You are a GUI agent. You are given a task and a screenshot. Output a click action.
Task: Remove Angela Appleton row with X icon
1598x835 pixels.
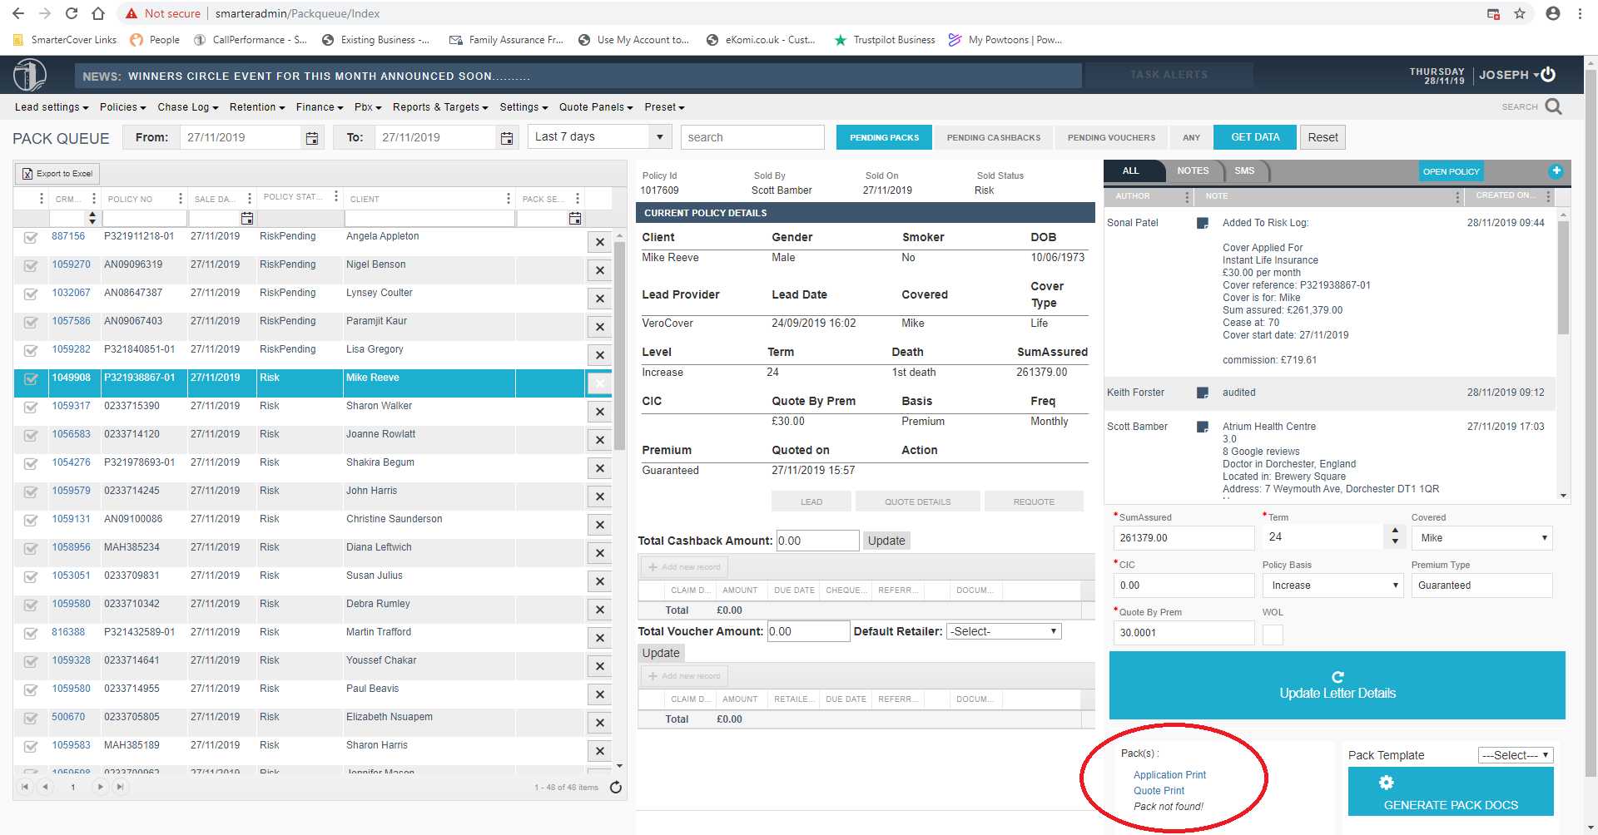click(x=599, y=242)
